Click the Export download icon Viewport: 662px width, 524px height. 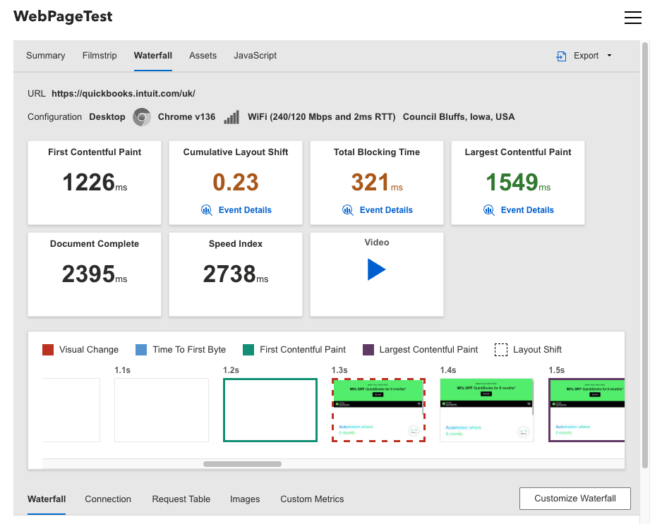point(561,55)
